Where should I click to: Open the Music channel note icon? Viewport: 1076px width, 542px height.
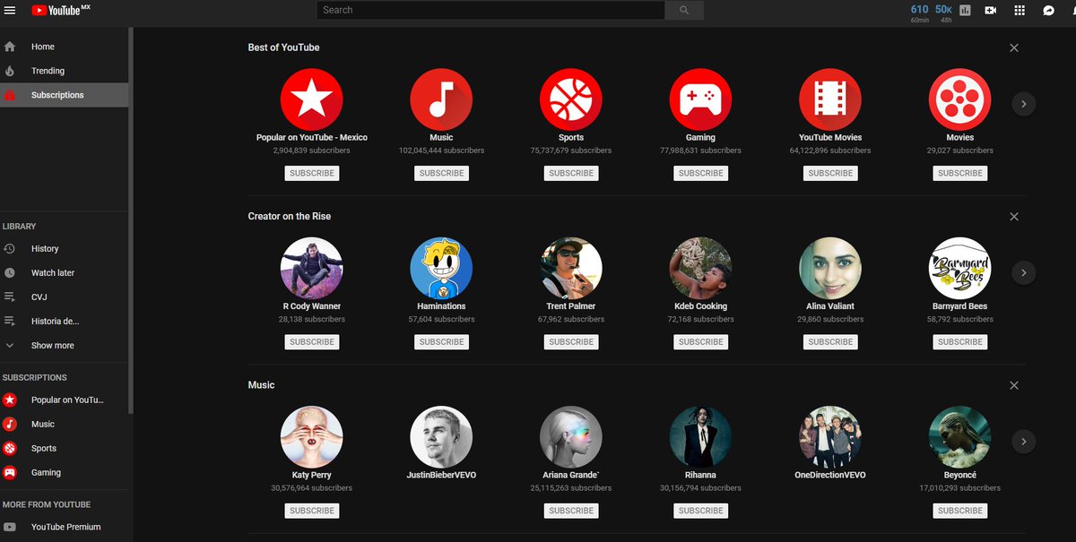tap(441, 99)
